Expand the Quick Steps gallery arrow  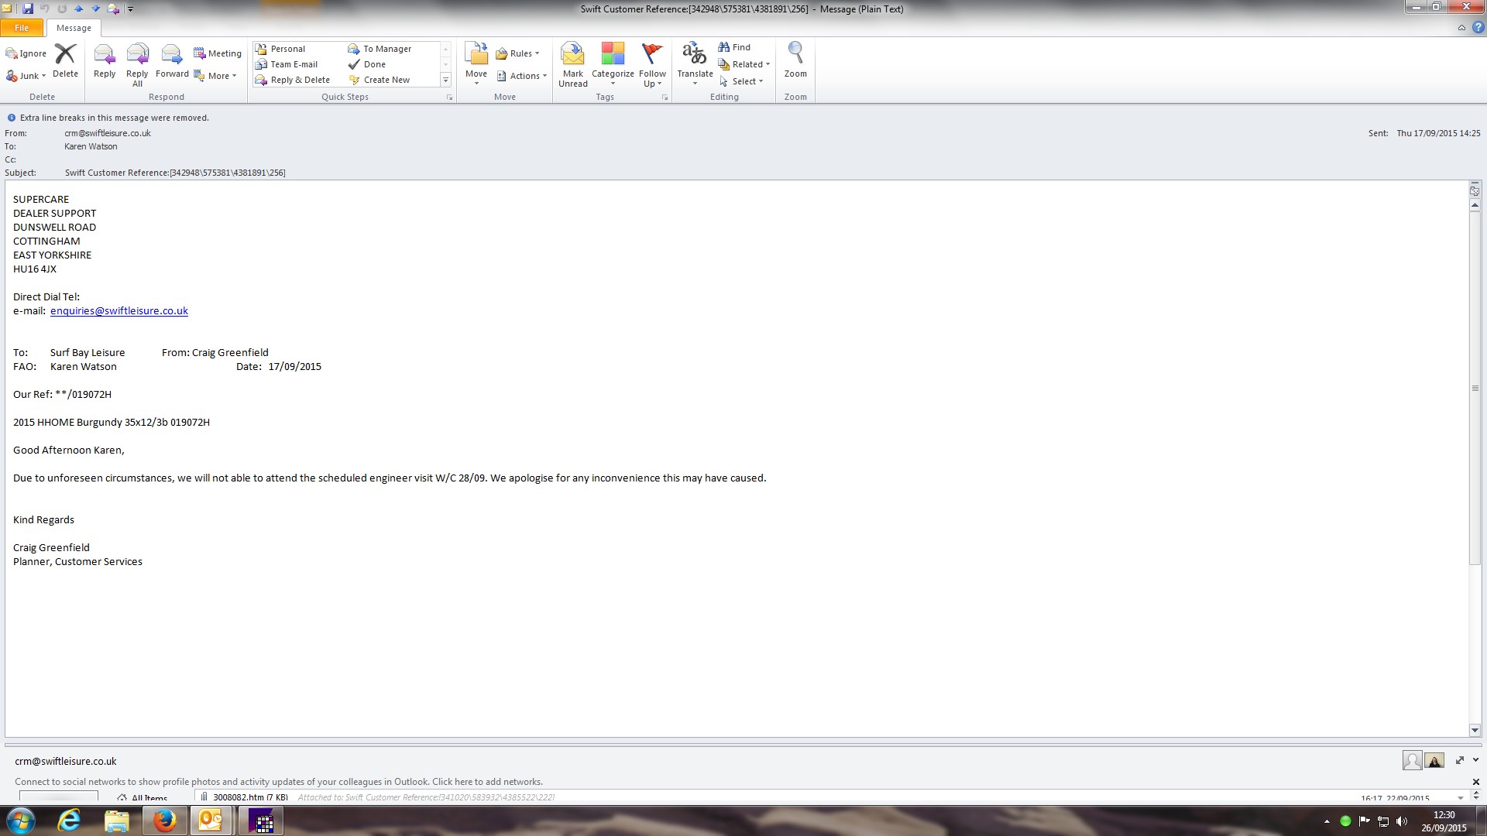tap(445, 81)
